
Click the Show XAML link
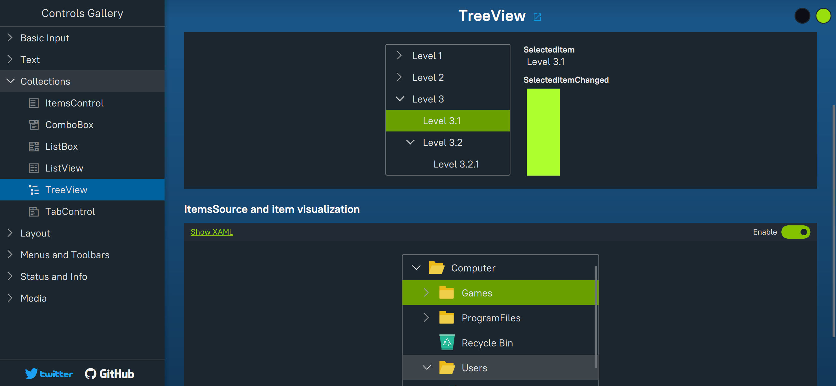coord(211,232)
